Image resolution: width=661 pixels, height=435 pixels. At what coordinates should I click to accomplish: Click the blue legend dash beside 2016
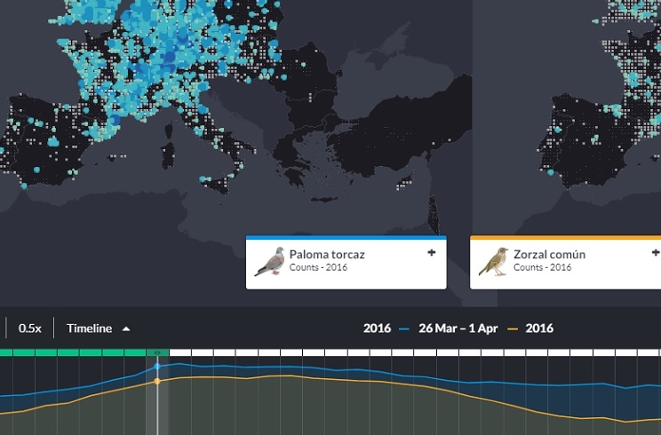pos(404,328)
